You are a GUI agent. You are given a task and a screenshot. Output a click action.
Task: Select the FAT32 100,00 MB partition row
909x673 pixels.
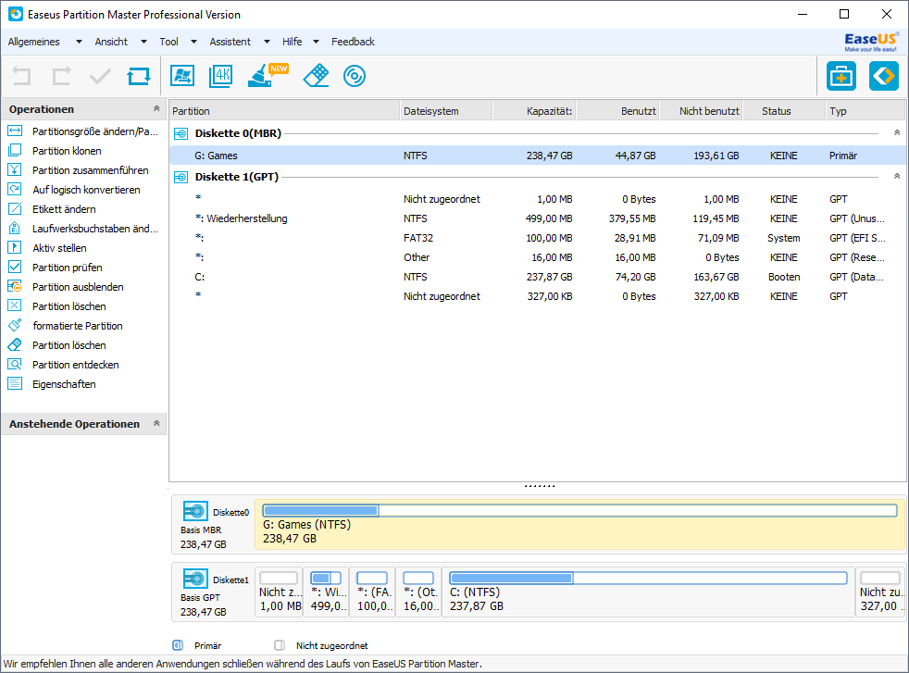pyautogui.click(x=538, y=238)
